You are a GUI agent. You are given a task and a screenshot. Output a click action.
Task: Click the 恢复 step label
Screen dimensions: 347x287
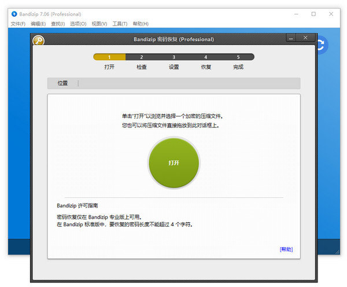coord(206,67)
